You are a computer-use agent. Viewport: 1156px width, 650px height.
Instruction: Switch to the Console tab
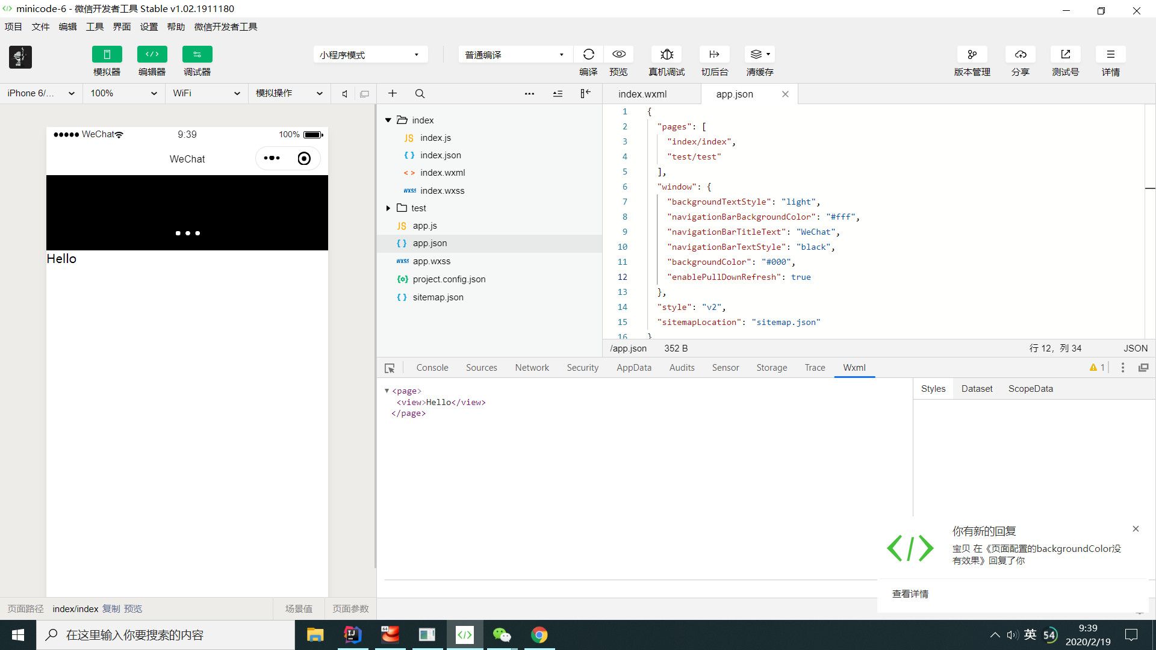coord(432,368)
